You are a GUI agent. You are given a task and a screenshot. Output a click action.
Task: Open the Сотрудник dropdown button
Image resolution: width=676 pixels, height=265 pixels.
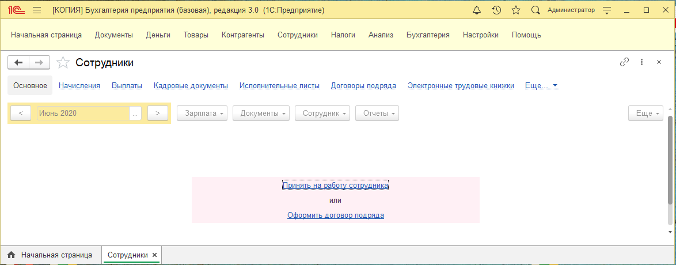(322, 113)
